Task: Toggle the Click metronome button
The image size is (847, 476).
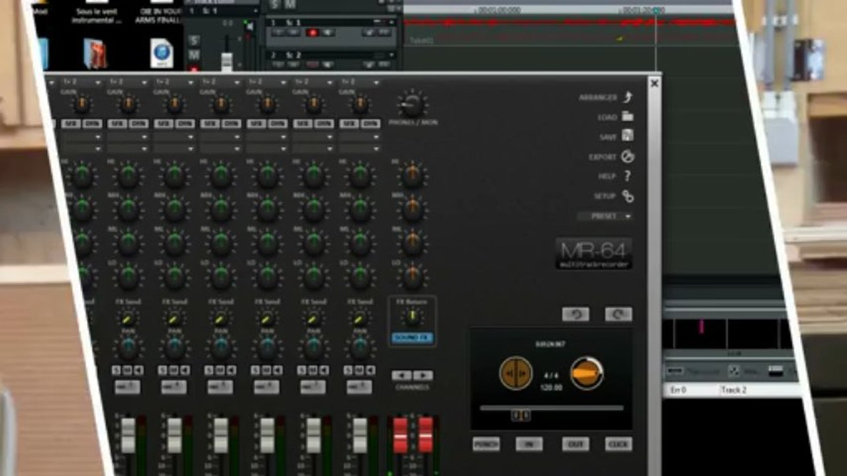Action: point(618,444)
